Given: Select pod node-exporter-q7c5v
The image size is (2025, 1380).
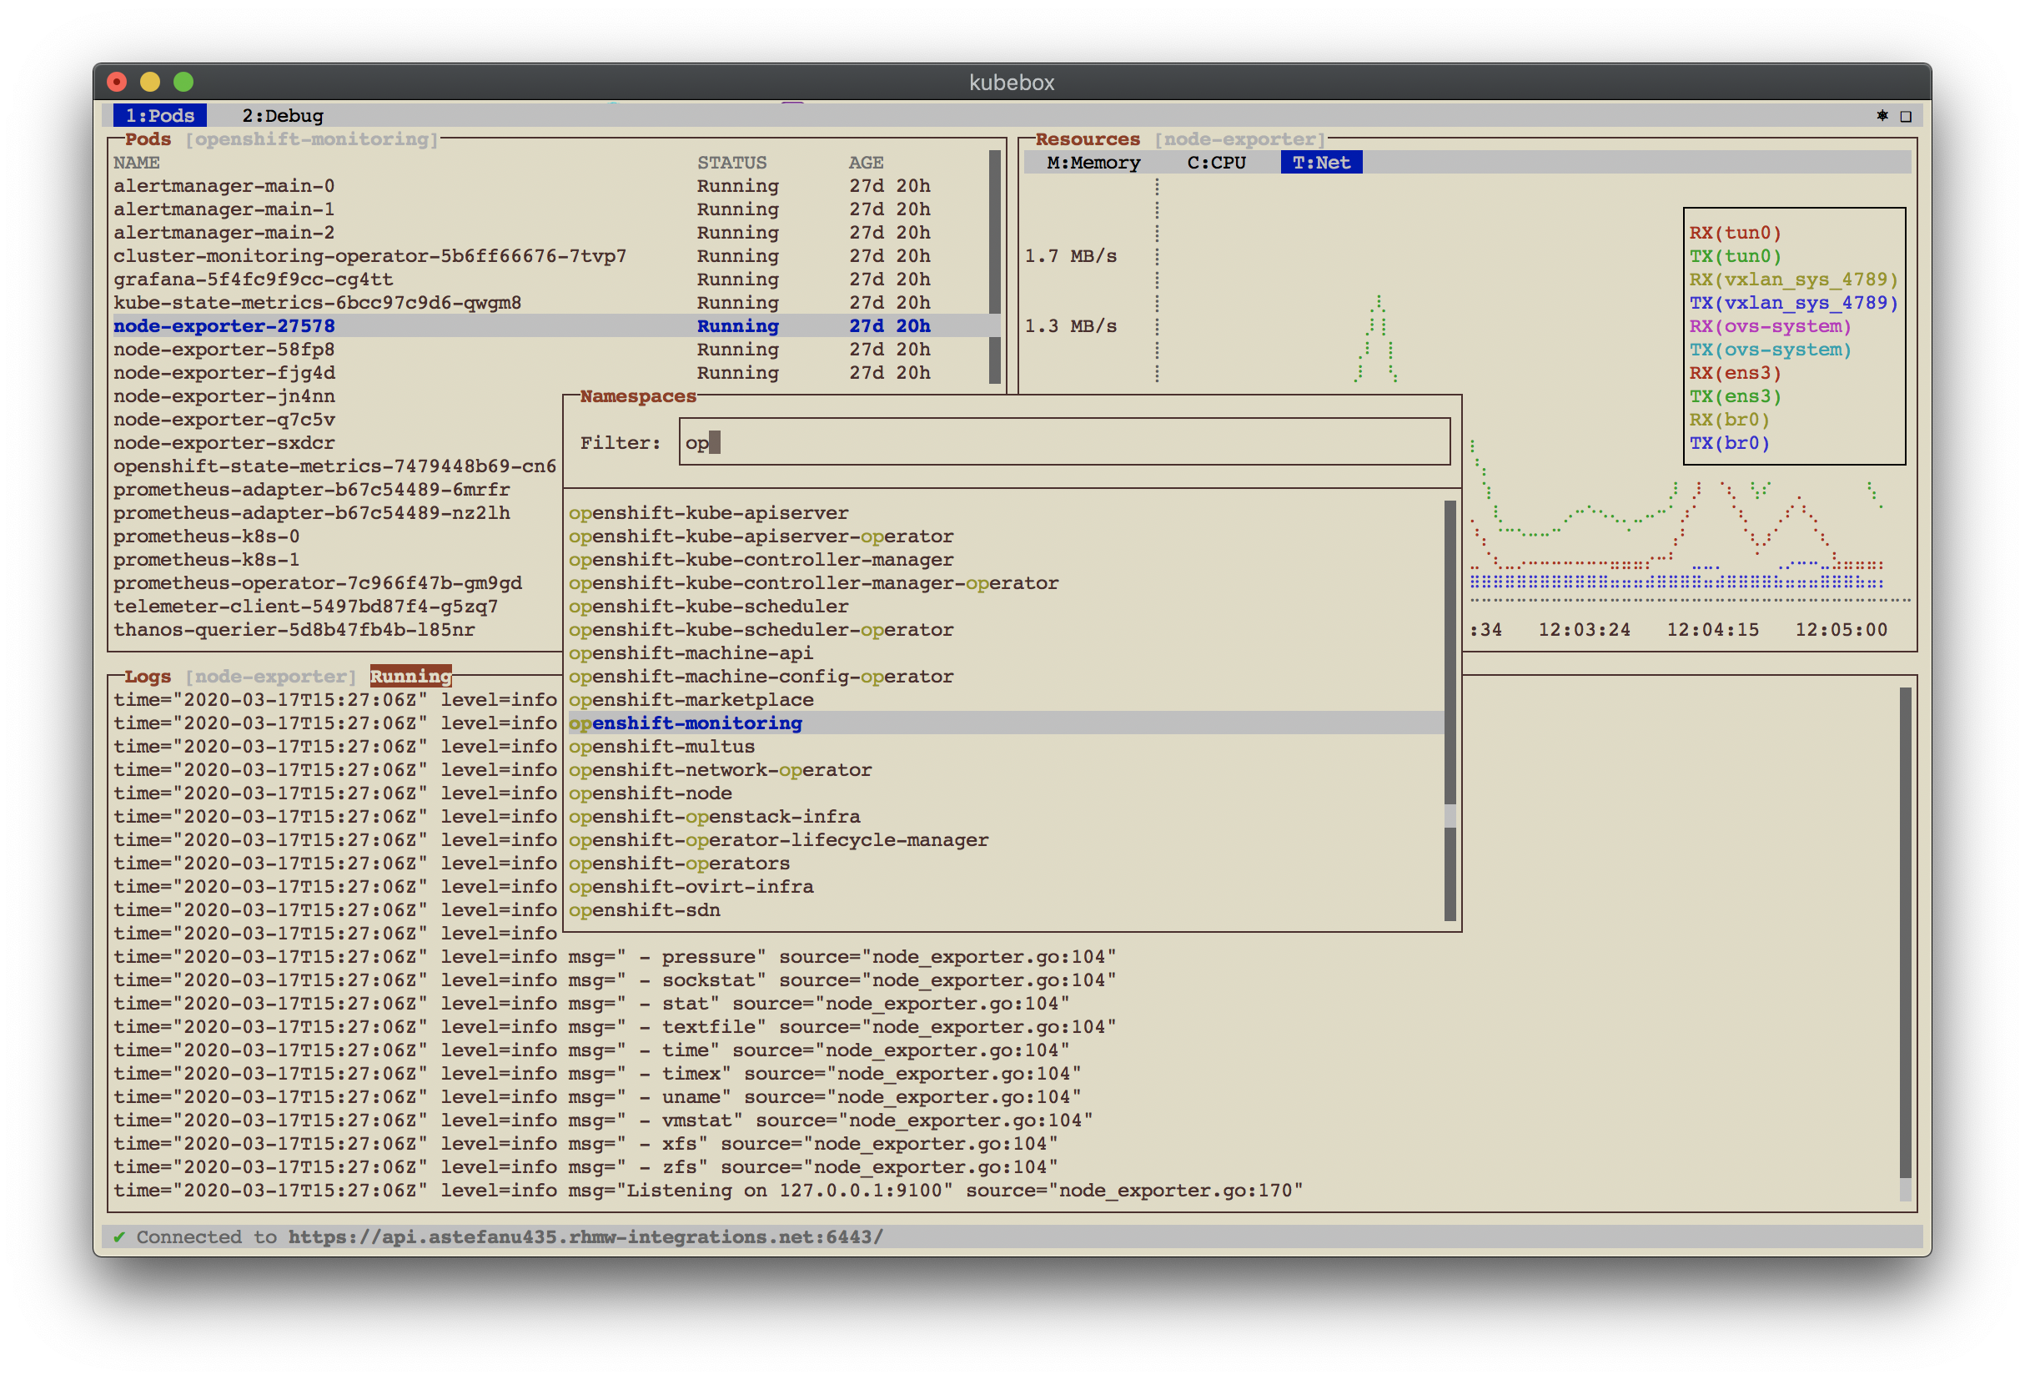Looking at the screenshot, I should [224, 420].
